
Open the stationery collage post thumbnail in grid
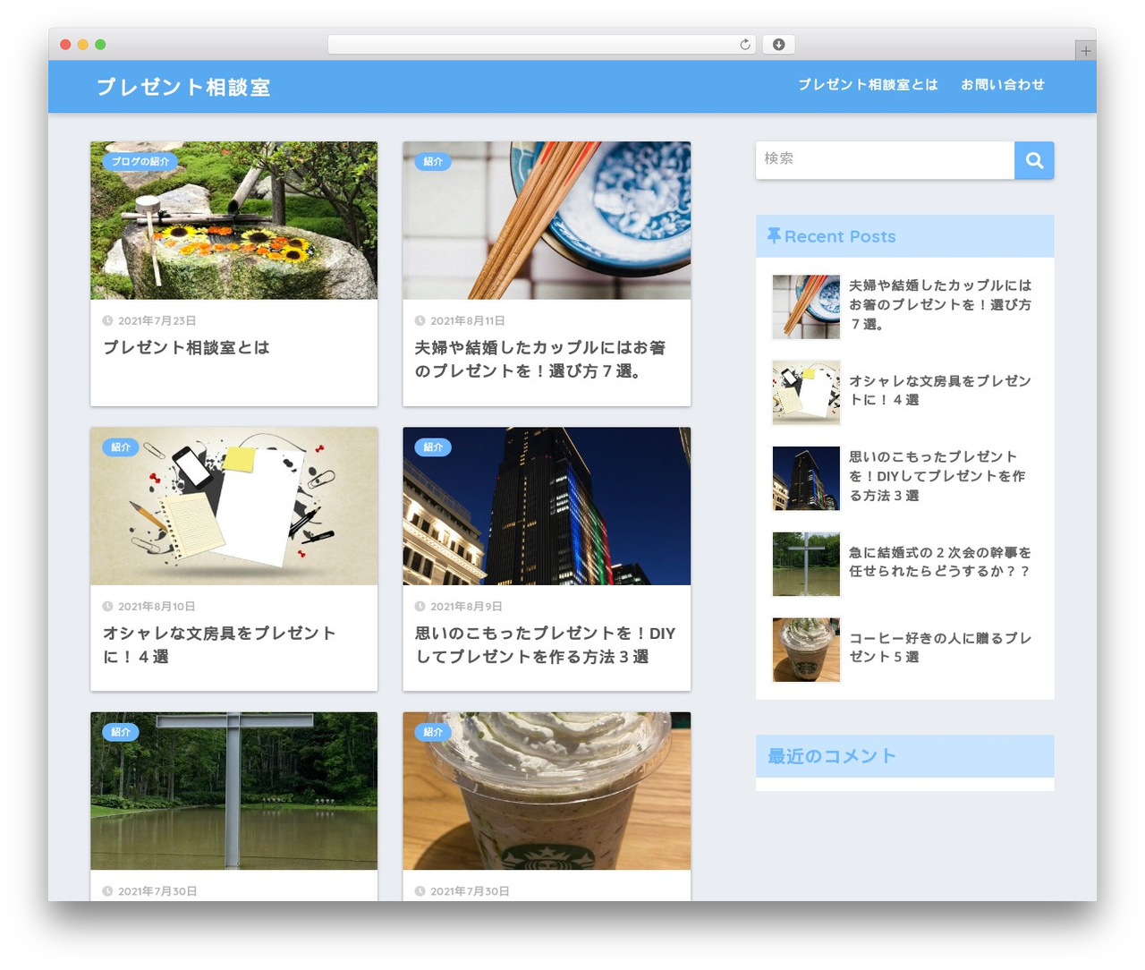pos(233,506)
